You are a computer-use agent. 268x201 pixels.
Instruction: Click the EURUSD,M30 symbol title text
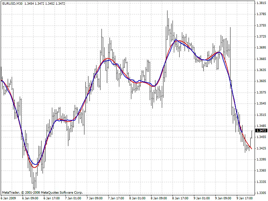pos(11,3)
